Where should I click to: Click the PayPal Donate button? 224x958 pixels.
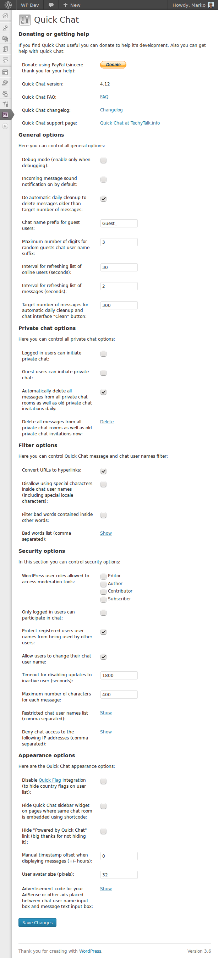click(113, 65)
